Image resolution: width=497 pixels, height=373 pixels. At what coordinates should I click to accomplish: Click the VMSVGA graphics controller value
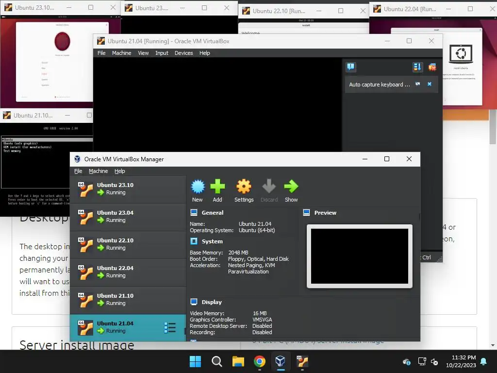pyautogui.click(x=262, y=320)
